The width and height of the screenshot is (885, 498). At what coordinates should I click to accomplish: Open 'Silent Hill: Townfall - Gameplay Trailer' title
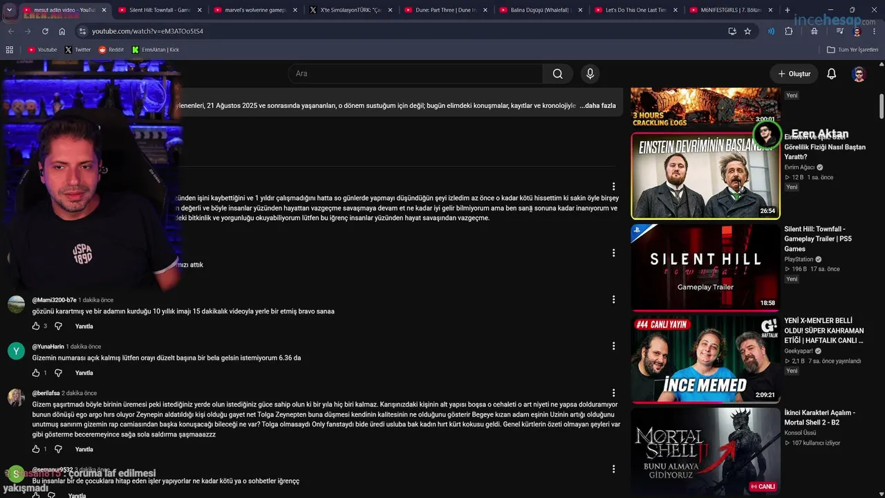point(819,239)
